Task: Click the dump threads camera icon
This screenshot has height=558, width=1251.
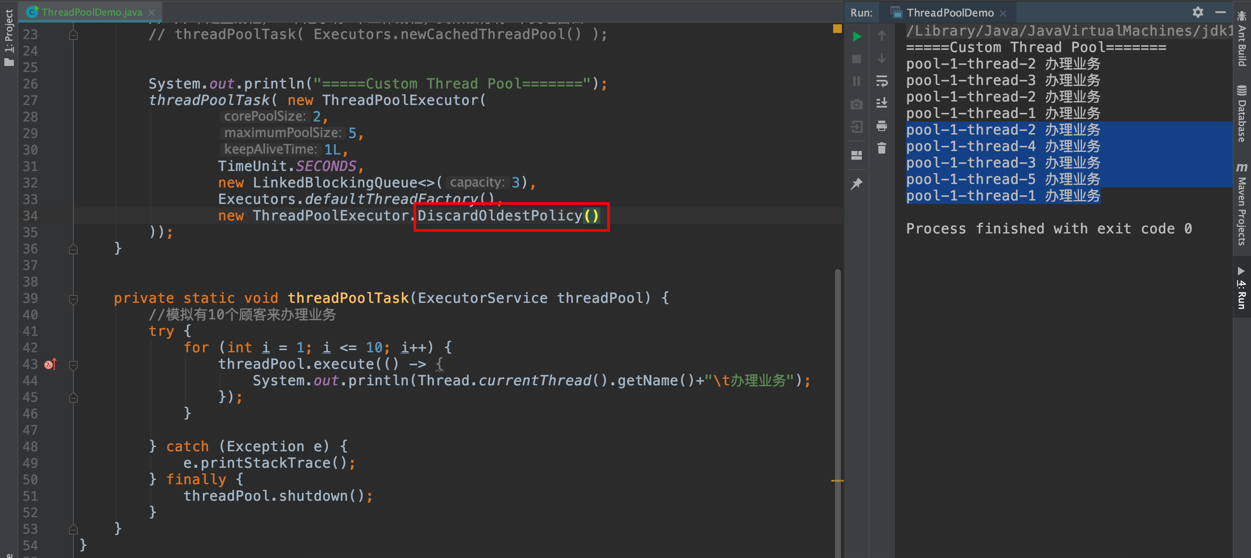Action: click(857, 104)
